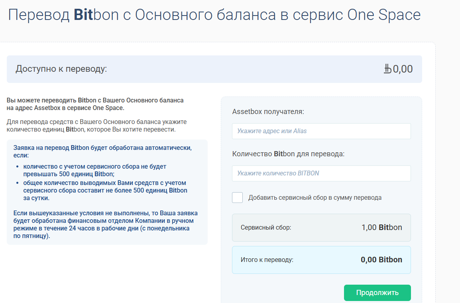Viewport: 460px width, 303px height.
Task: Click the 'Итого к переводу' total box
Action: tap(321, 260)
